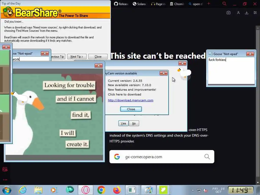
Task: Click the network tray icon
Action: pyautogui.click(x=199, y=190)
